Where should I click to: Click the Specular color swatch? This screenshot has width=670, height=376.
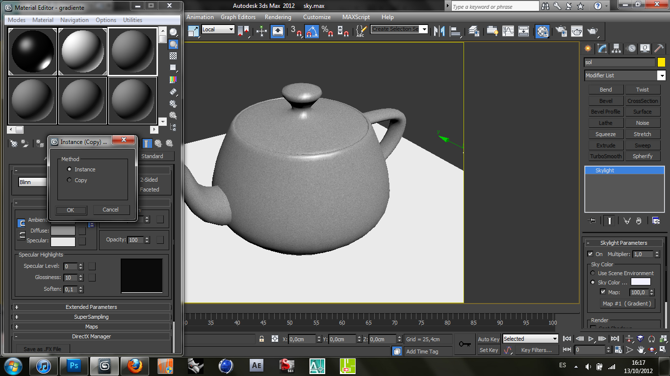point(63,241)
